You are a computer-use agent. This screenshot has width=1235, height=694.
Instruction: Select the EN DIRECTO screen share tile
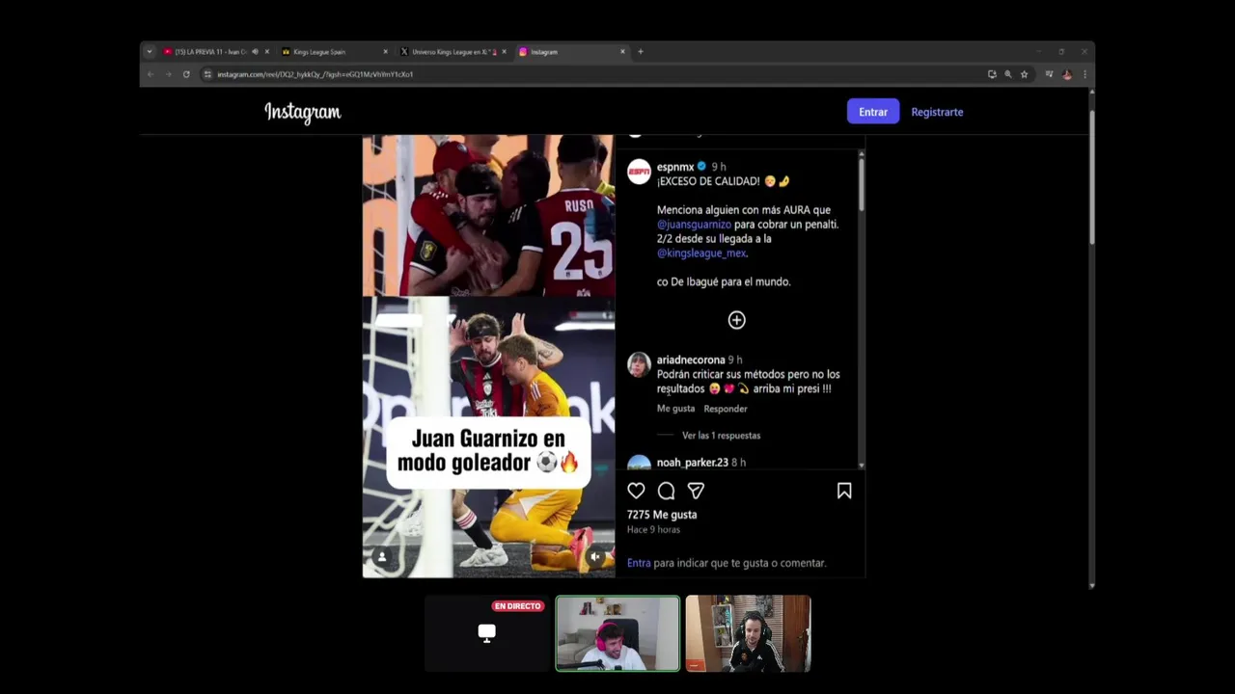tap(487, 633)
